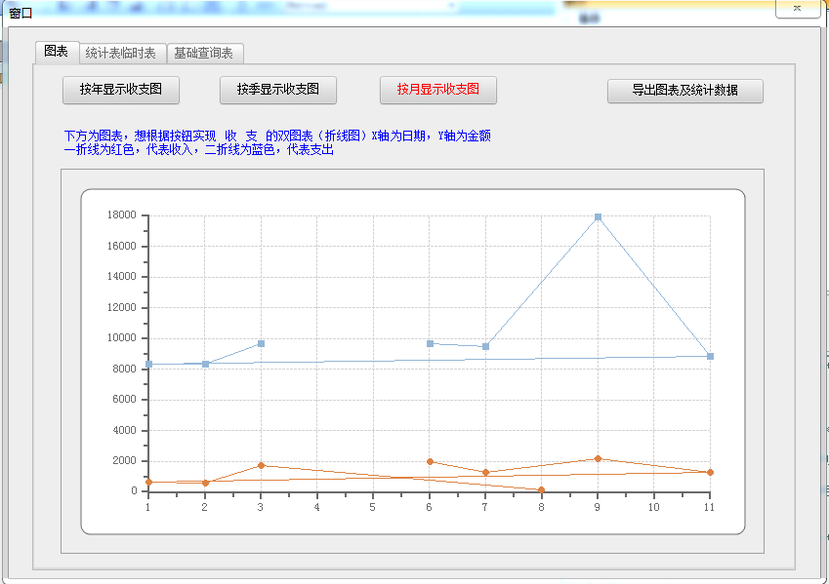Click the orange dot at month 8

pos(541,489)
